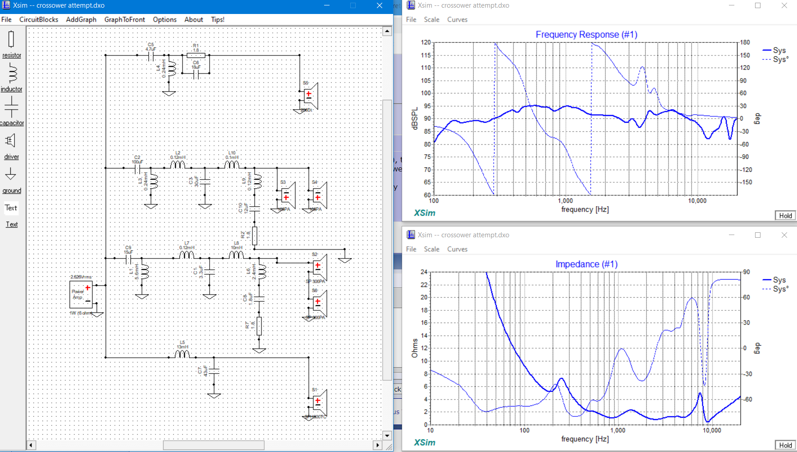Click Sys legend entry in Frequency Response

(774, 50)
